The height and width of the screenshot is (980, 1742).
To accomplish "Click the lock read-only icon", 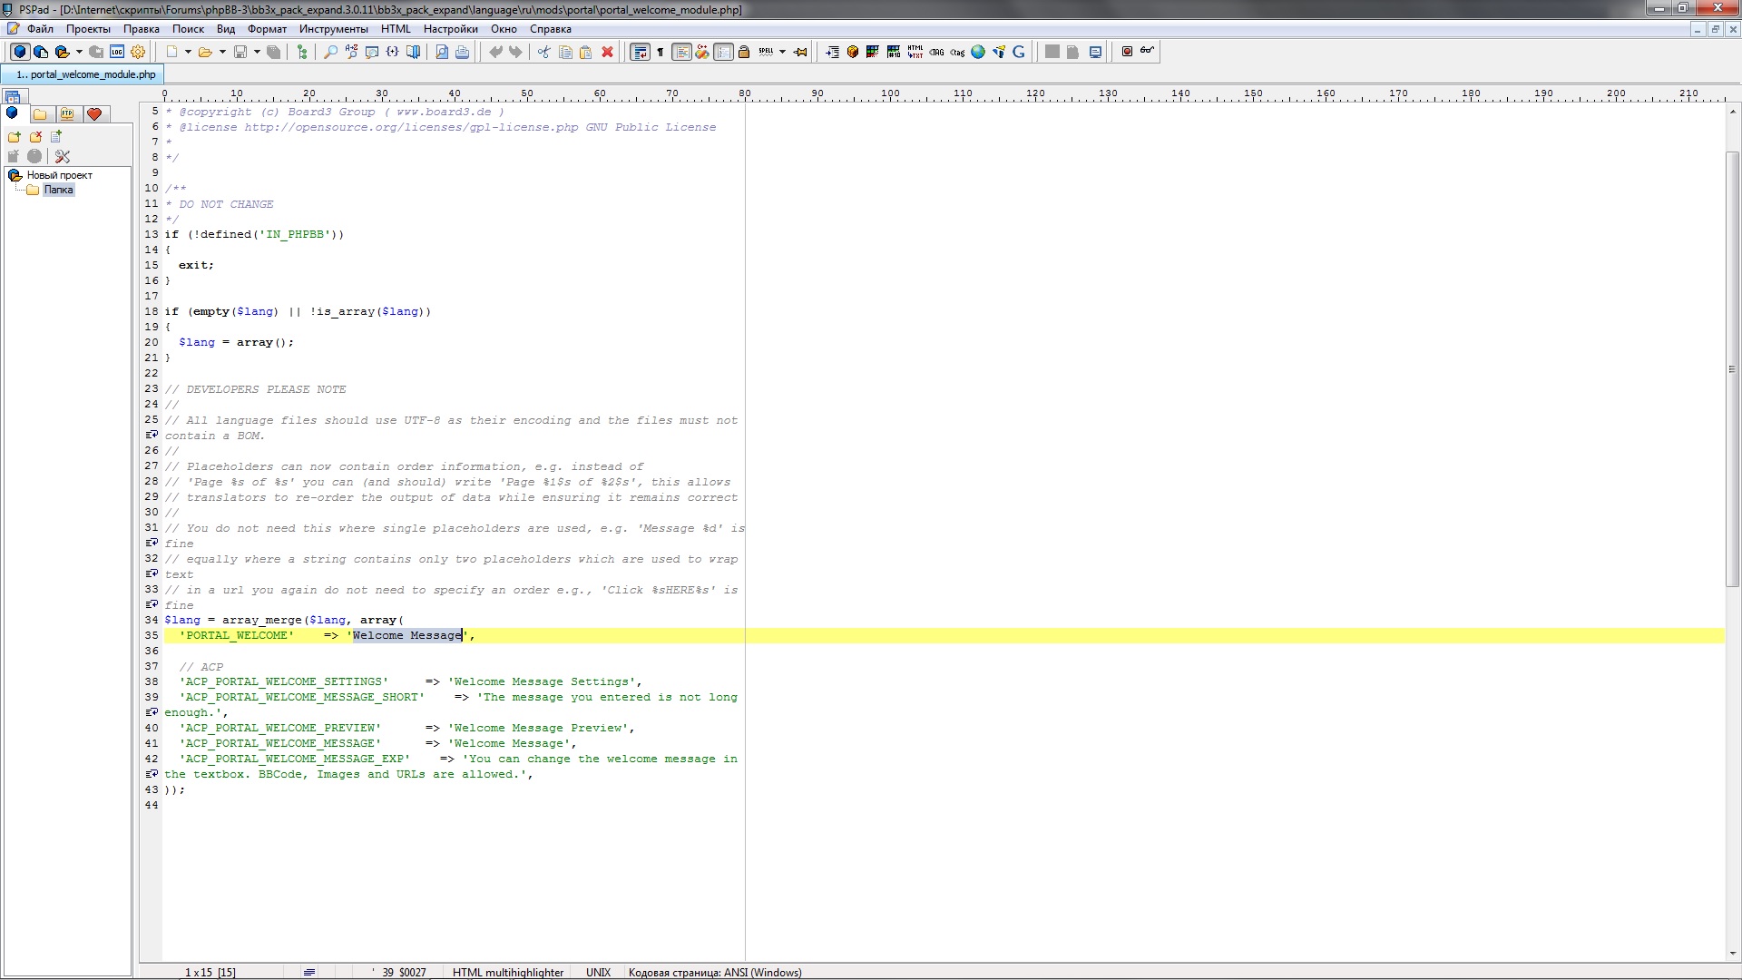I will [744, 52].
